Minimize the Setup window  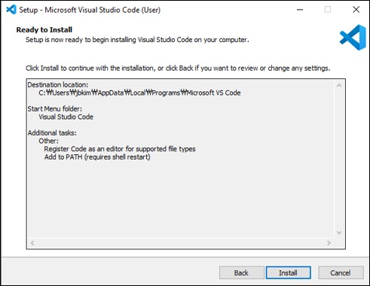pyautogui.click(x=300, y=10)
